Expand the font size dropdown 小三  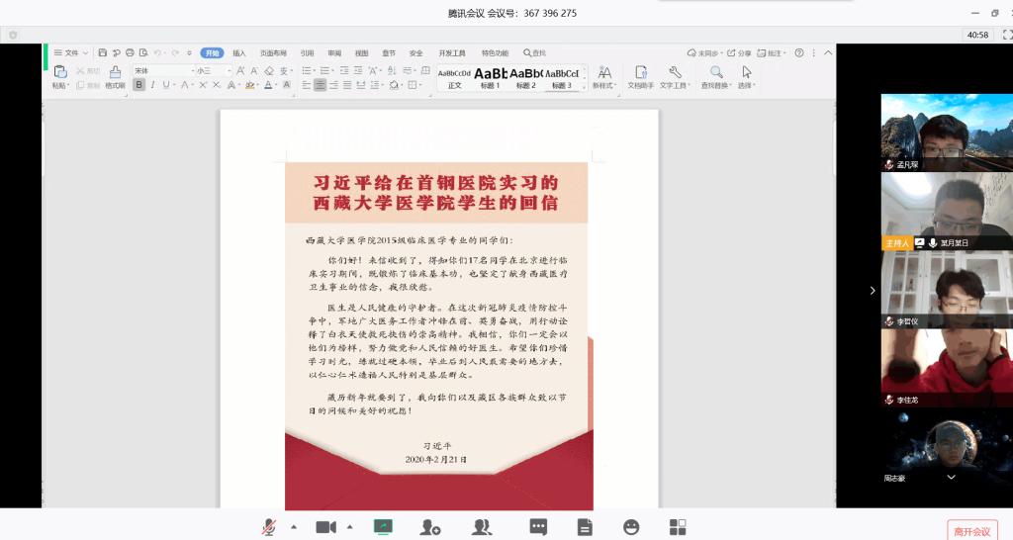(230, 71)
